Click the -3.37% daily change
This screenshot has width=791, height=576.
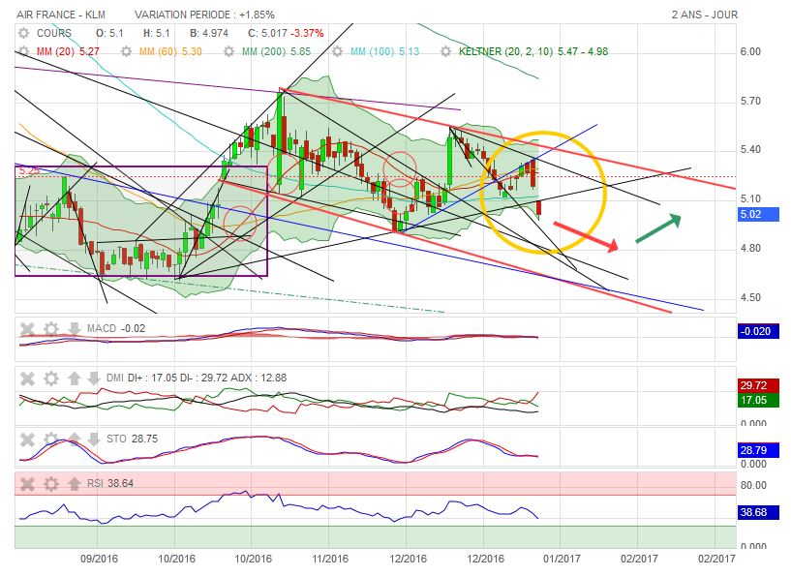pyautogui.click(x=308, y=33)
